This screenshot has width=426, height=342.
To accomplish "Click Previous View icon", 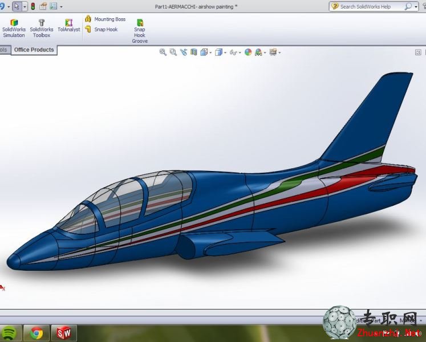I will tap(184, 52).
